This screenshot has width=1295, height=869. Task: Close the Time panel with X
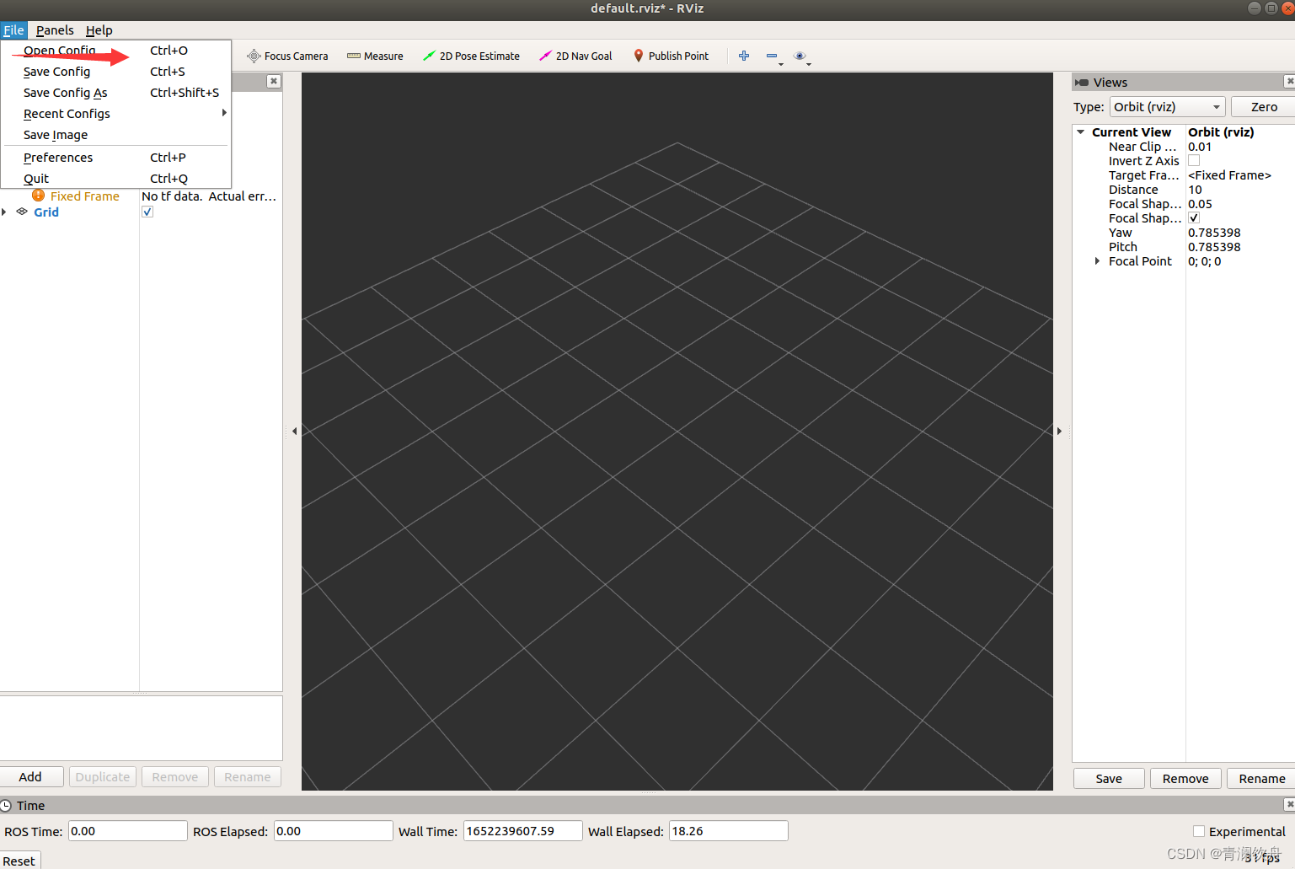[x=1289, y=804]
